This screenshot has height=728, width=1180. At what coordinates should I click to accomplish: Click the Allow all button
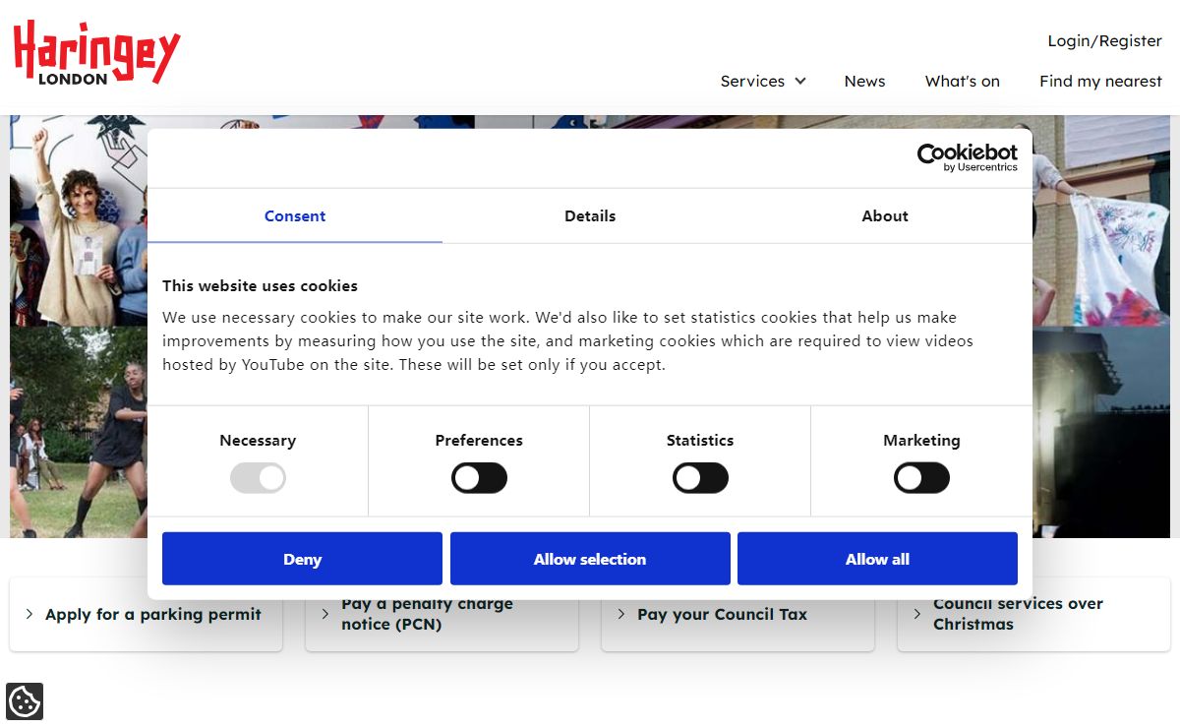(877, 559)
